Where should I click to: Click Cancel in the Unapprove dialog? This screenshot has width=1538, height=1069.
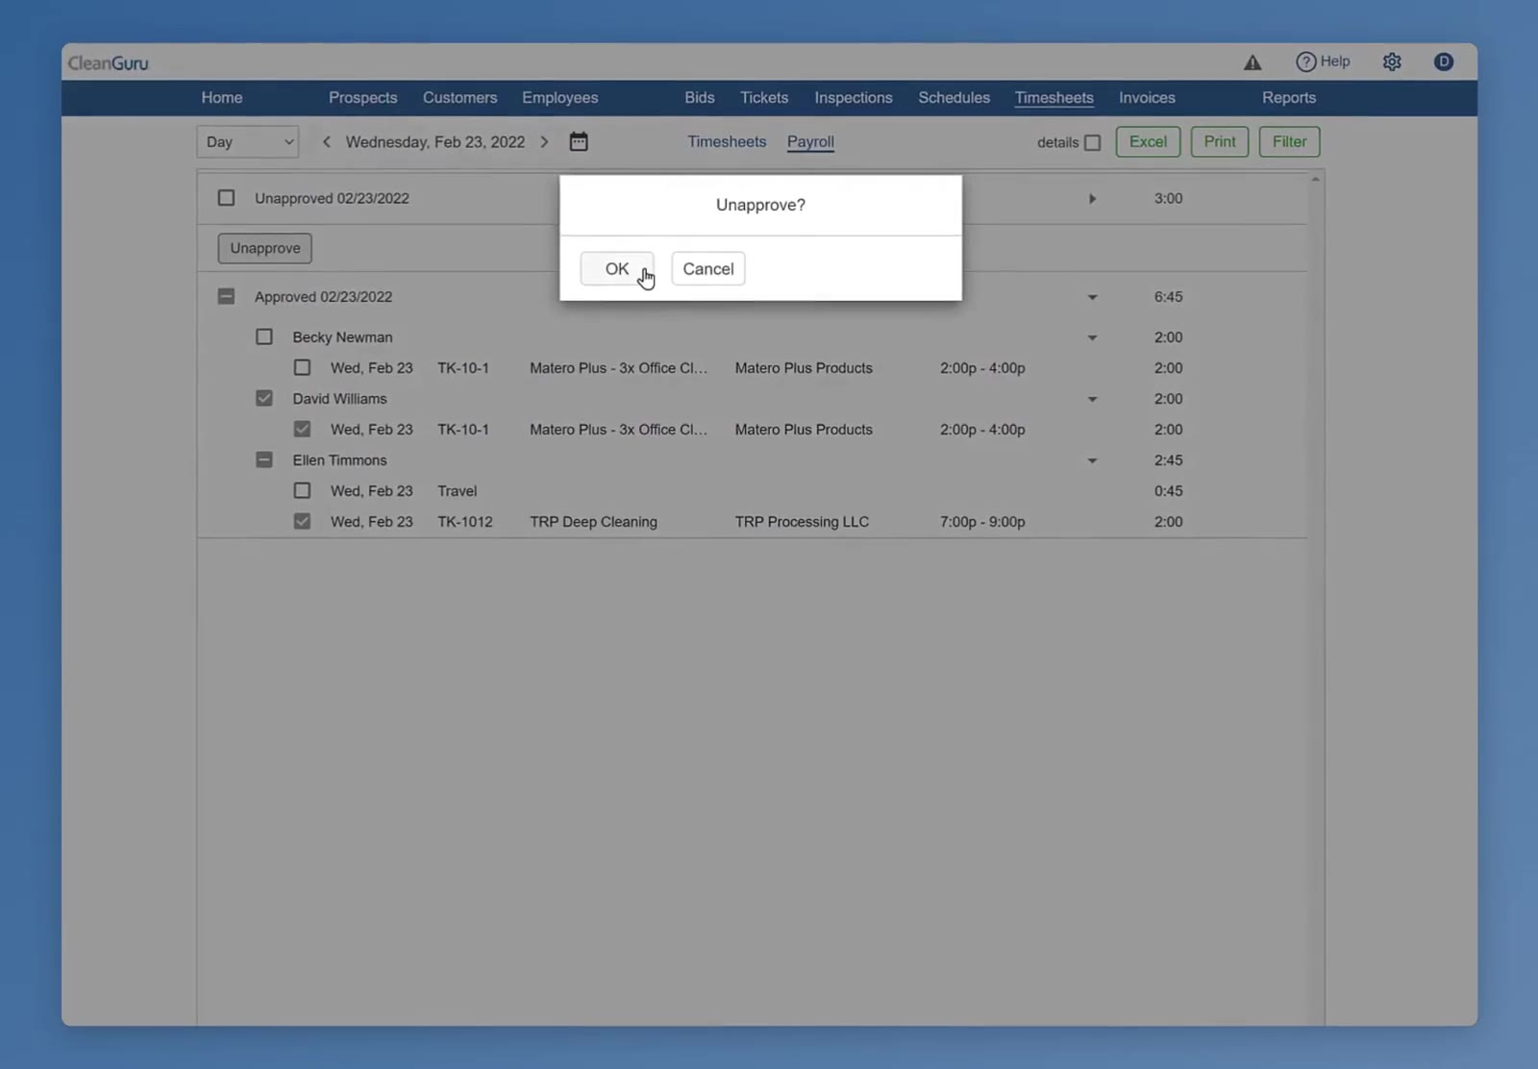707,268
